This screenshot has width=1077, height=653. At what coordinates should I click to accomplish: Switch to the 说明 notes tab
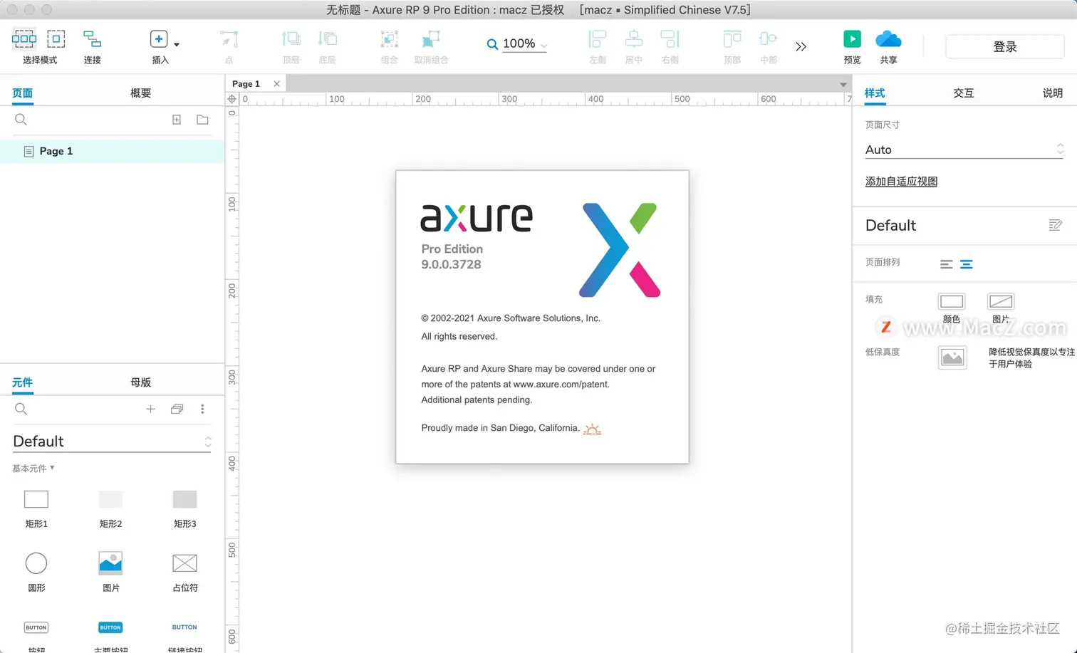tap(1052, 93)
